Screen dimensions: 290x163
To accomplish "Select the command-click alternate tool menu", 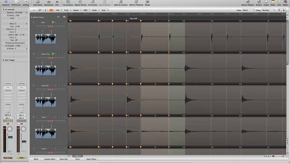I will click(x=284, y=10).
